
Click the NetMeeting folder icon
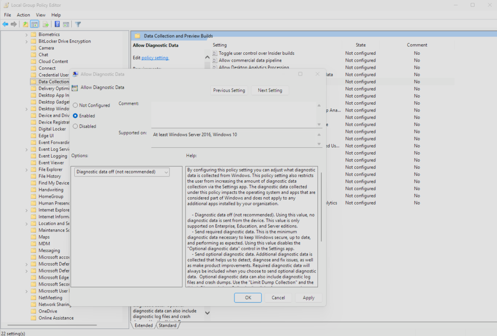click(33, 298)
